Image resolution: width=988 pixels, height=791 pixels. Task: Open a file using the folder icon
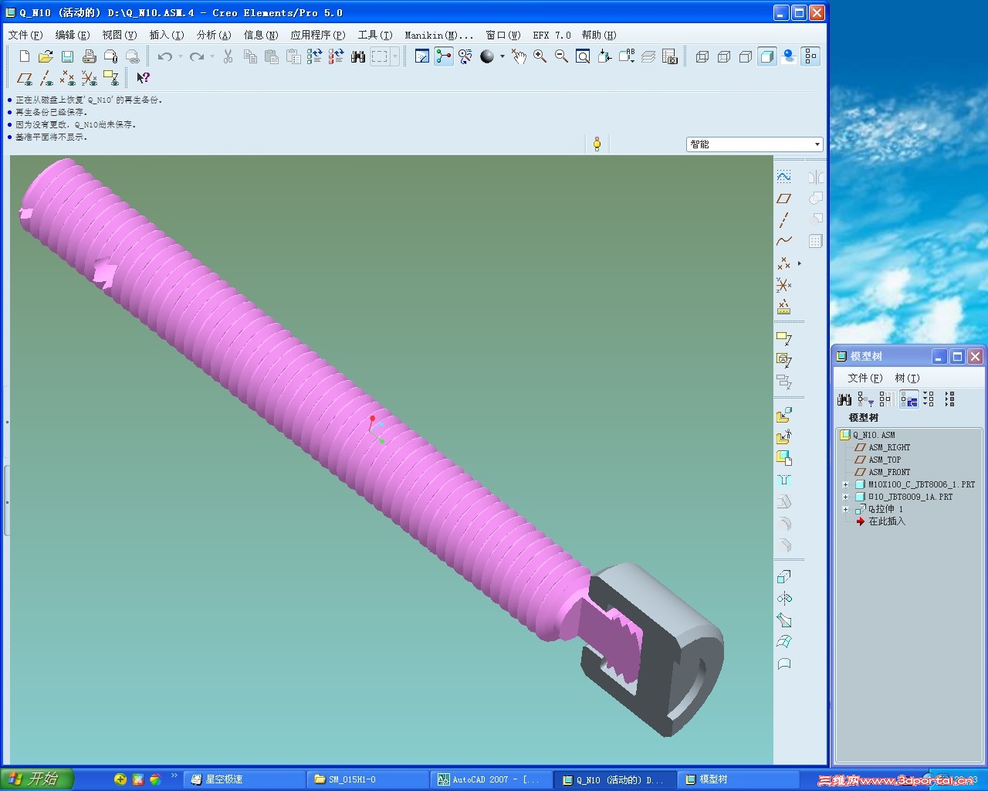tap(46, 56)
